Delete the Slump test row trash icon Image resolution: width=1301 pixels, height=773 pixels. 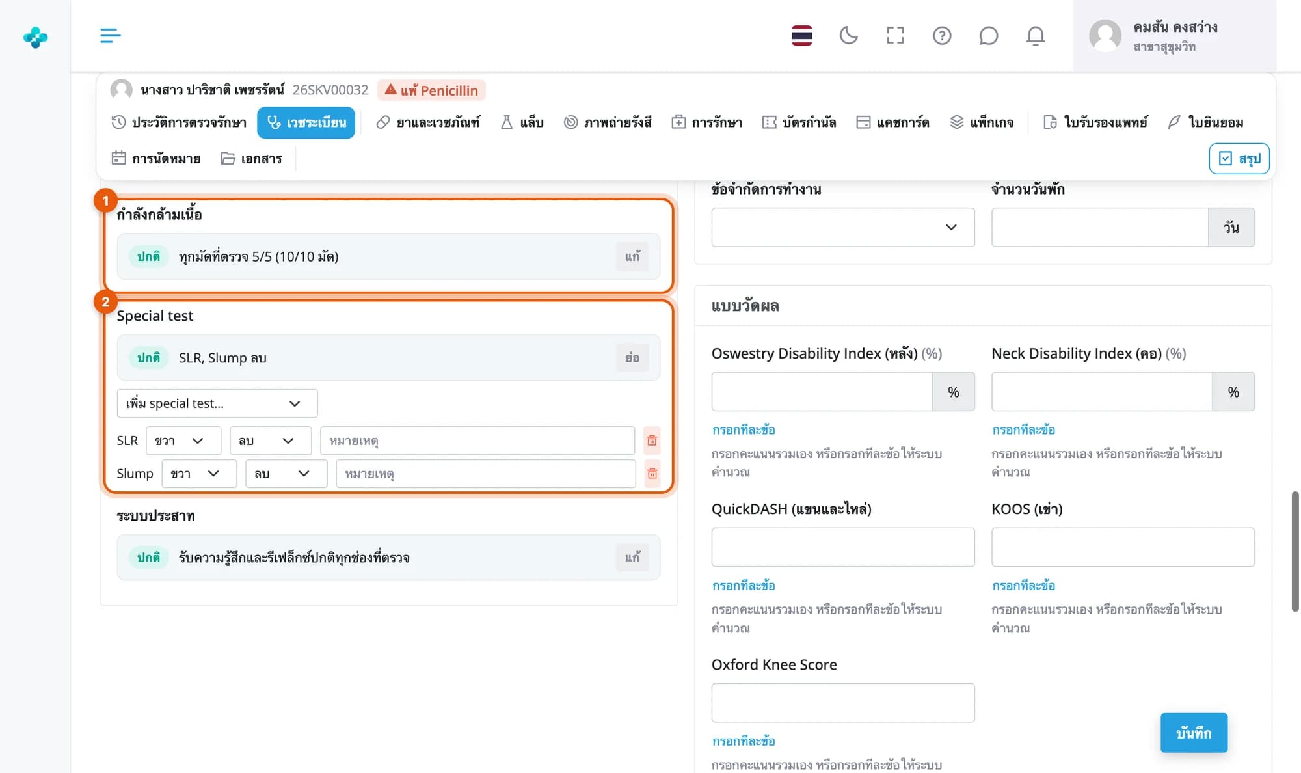652,474
